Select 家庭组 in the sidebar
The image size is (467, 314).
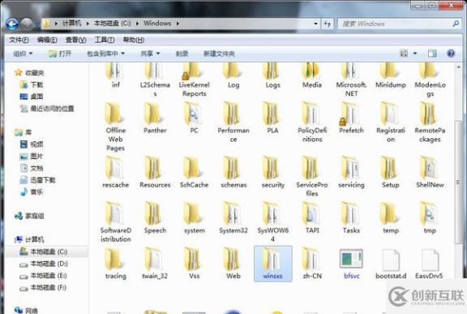[x=29, y=216]
